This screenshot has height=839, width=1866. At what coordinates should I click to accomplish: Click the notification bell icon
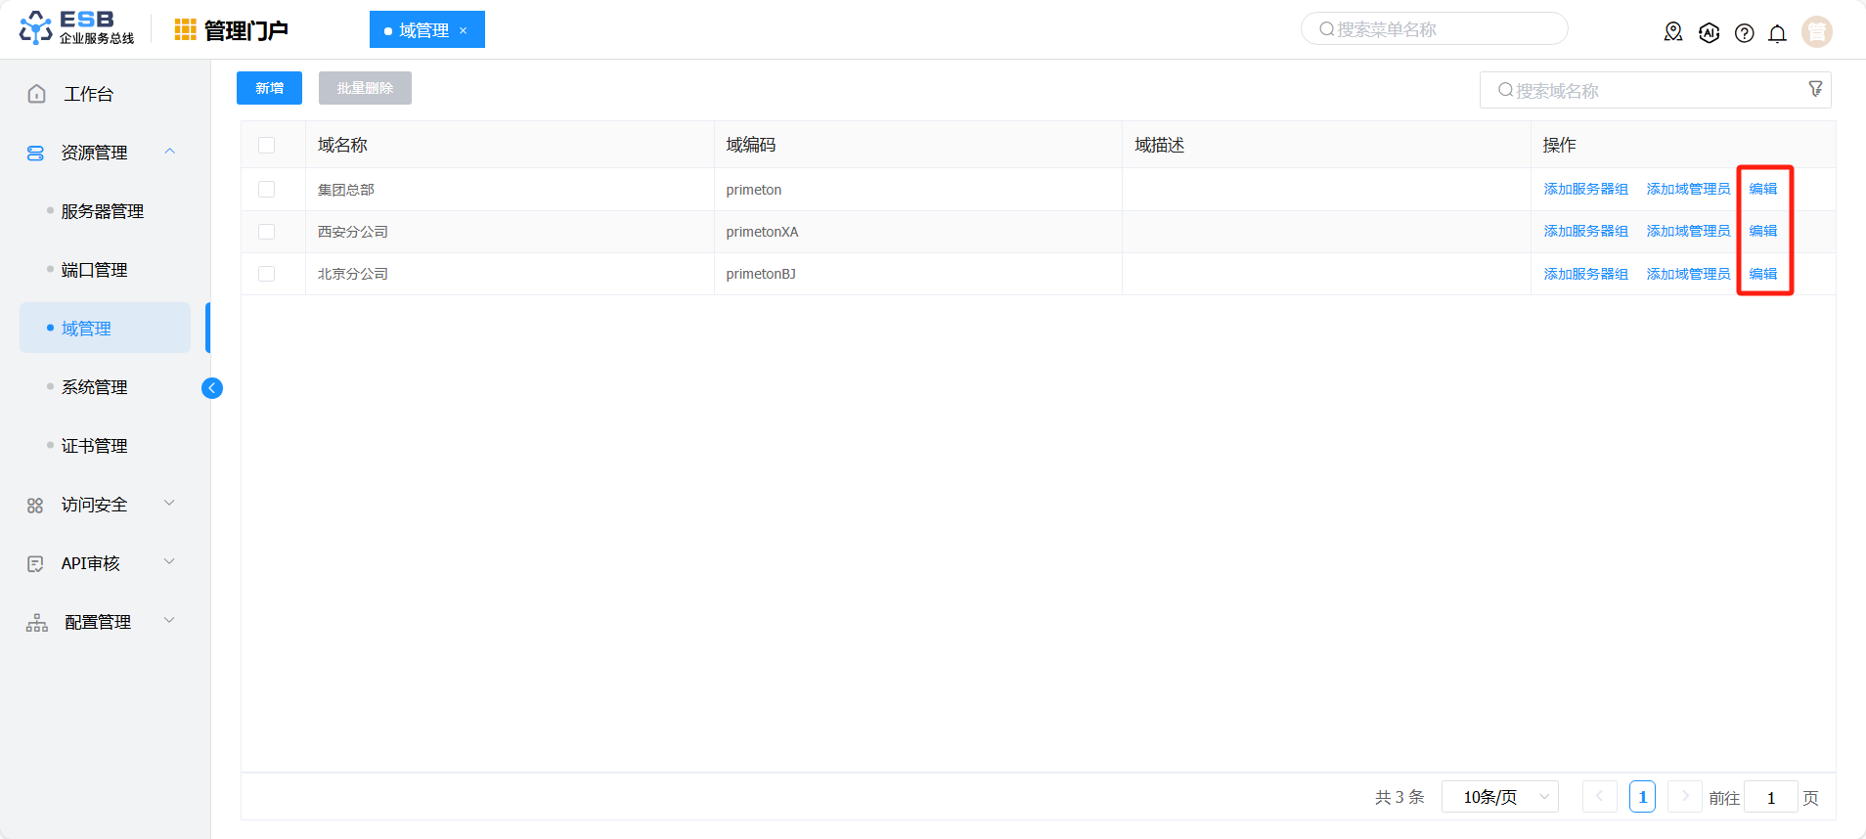click(x=1777, y=33)
